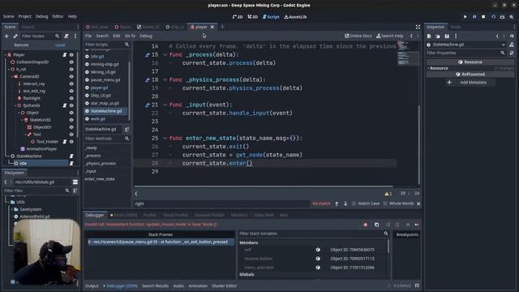Hide the Skeleton3D node
The height and width of the screenshot is (292, 519).
tap(71, 120)
